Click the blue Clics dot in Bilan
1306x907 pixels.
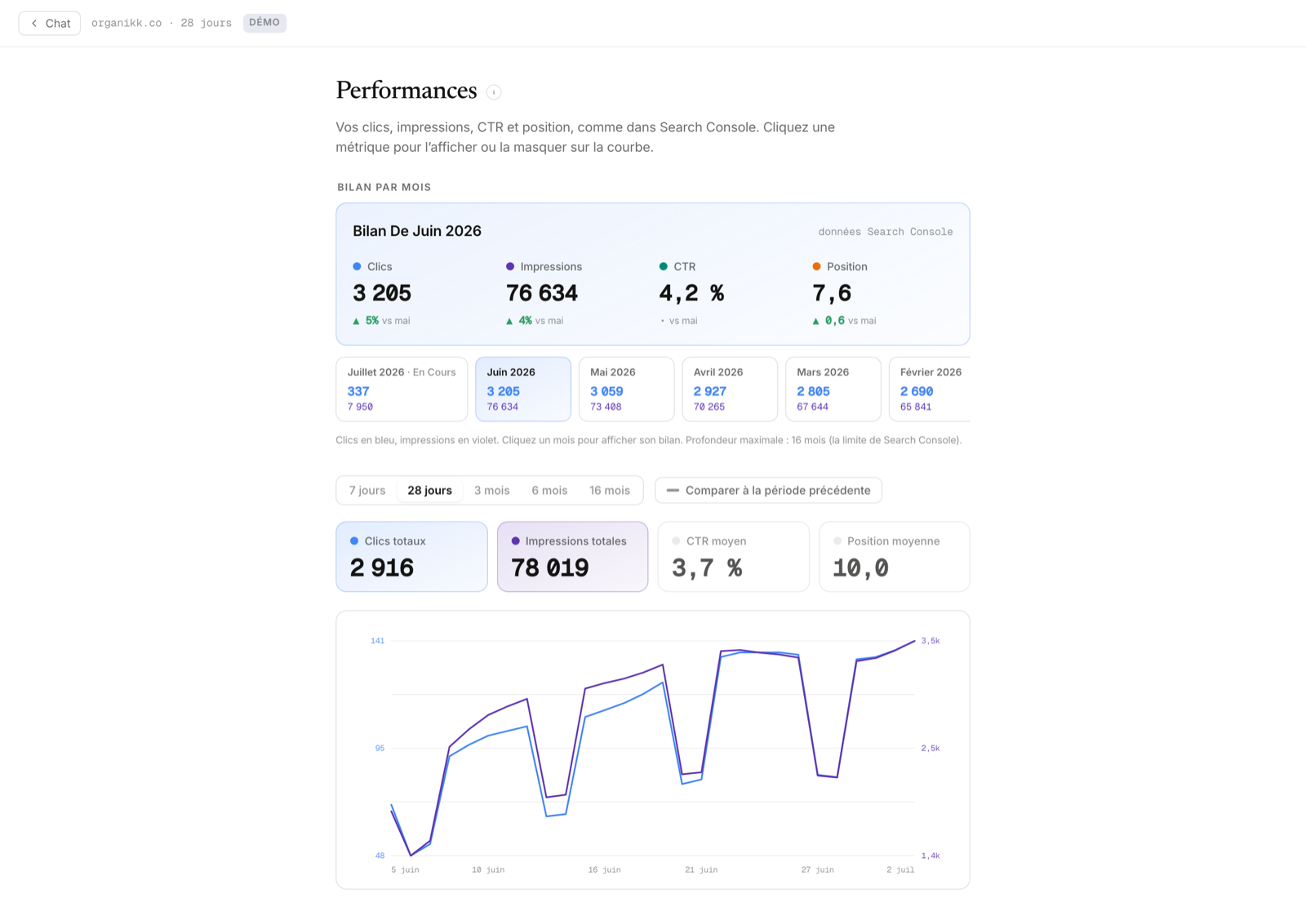(x=357, y=267)
